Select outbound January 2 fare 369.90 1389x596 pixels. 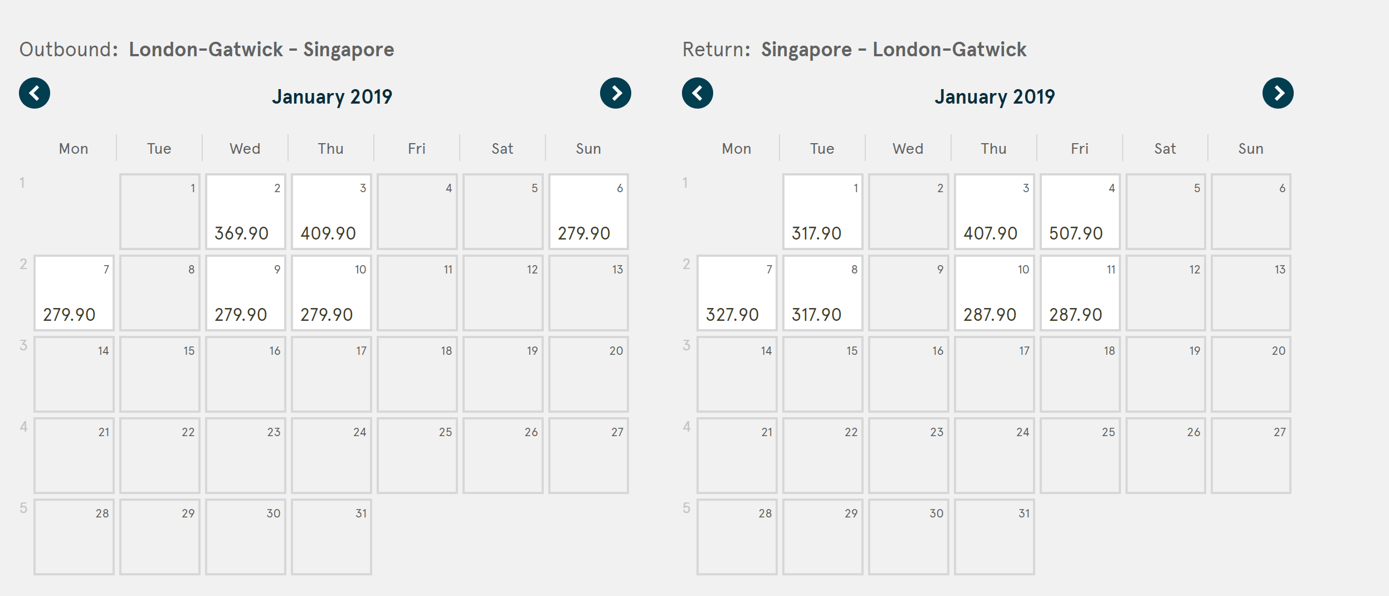[x=245, y=212]
